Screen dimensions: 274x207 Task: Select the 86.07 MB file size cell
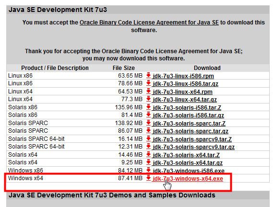click(x=130, y=131)
